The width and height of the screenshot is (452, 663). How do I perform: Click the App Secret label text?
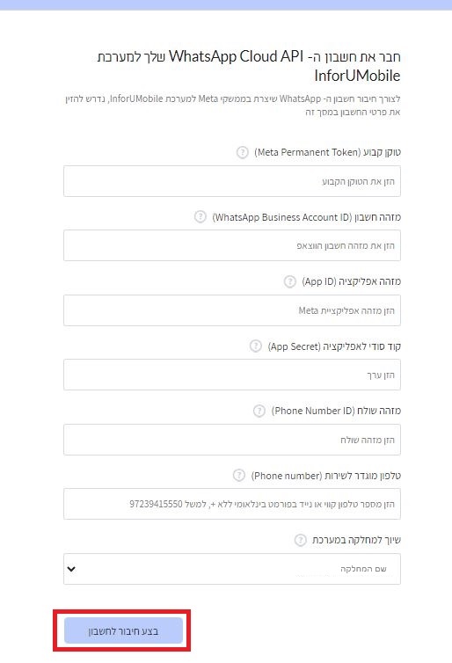tap(334, 346)
